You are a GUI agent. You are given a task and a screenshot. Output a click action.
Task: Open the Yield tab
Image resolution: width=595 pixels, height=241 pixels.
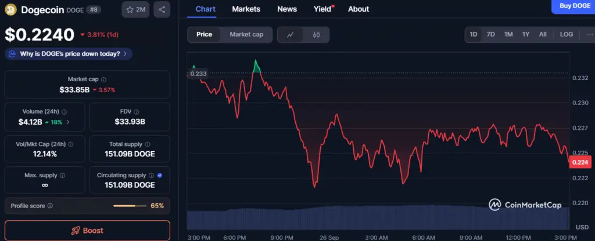pos(322,9)
